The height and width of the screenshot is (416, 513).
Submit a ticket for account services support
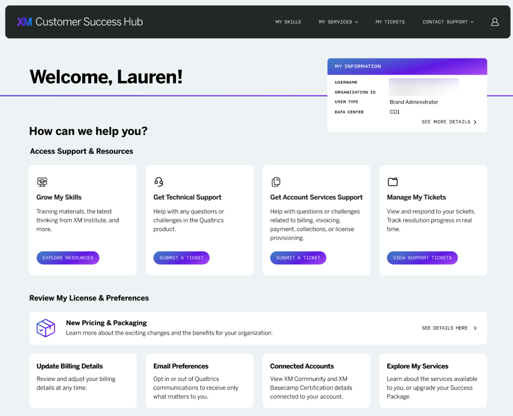298,257
